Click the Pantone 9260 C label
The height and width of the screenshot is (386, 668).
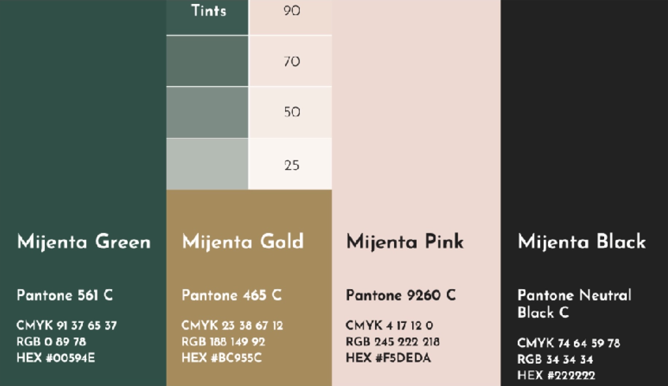(x=400, y=295)
